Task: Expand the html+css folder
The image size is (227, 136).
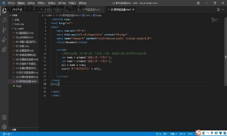Action: 18,24
